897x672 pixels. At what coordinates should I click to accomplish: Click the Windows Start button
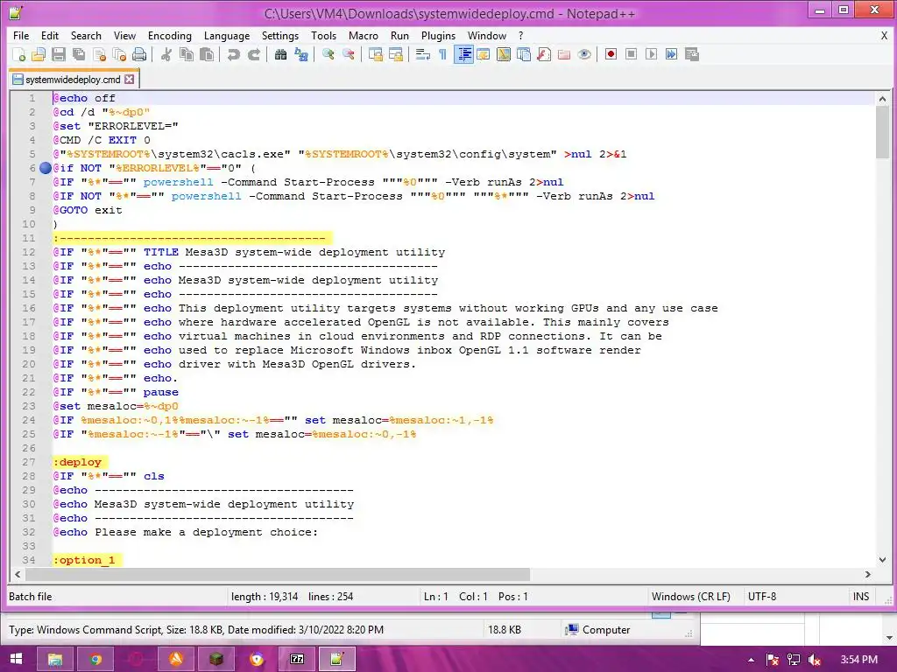[16, 660]
